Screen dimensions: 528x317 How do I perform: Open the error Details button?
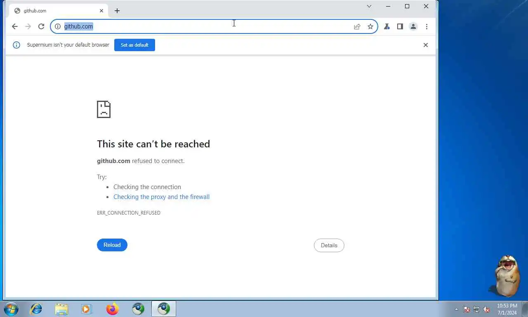click(x=329, y=245)
